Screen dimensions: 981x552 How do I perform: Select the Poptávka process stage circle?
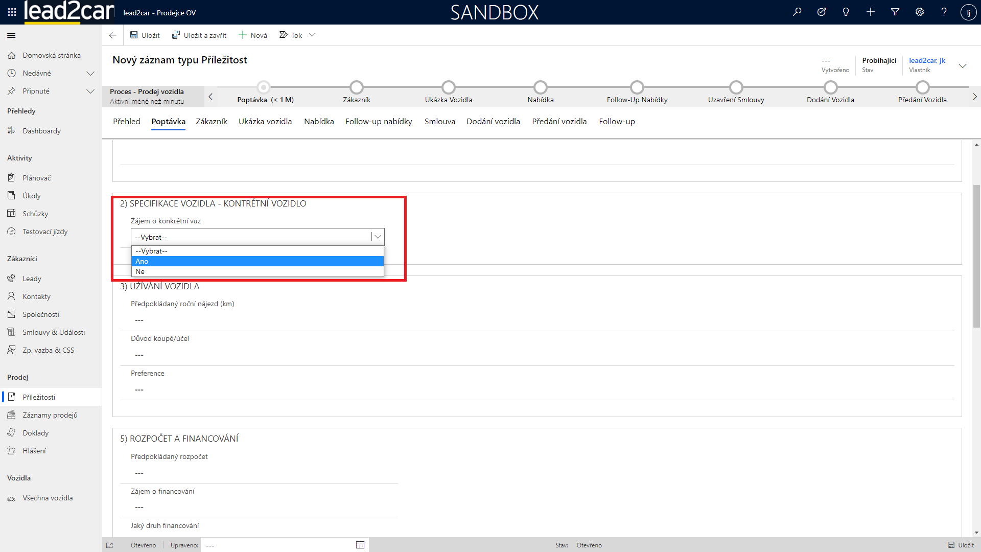click(x=264, y=87)
